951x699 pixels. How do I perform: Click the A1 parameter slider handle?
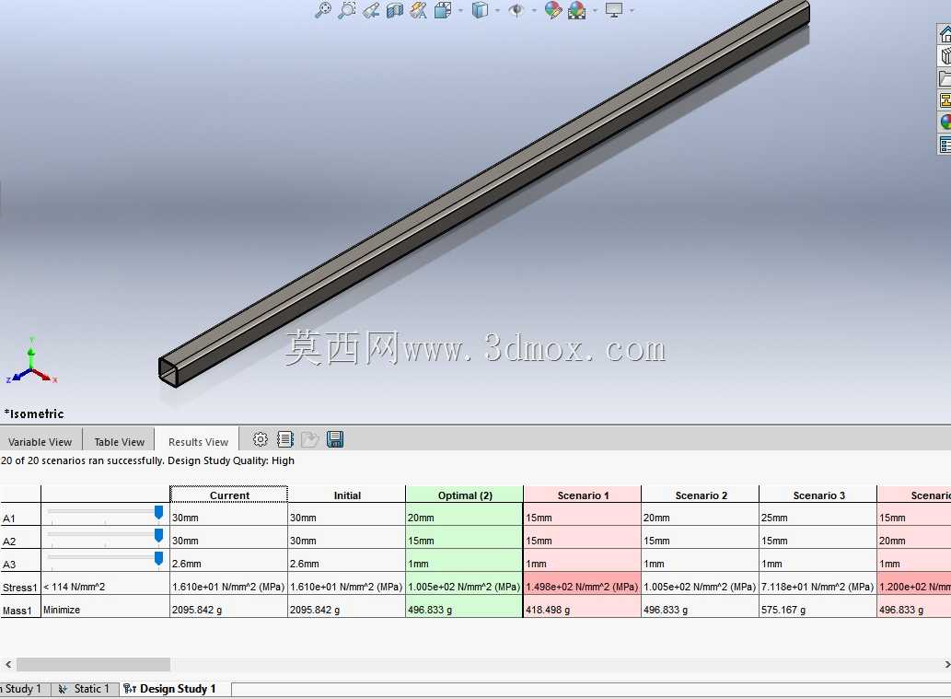click(159, 513)
